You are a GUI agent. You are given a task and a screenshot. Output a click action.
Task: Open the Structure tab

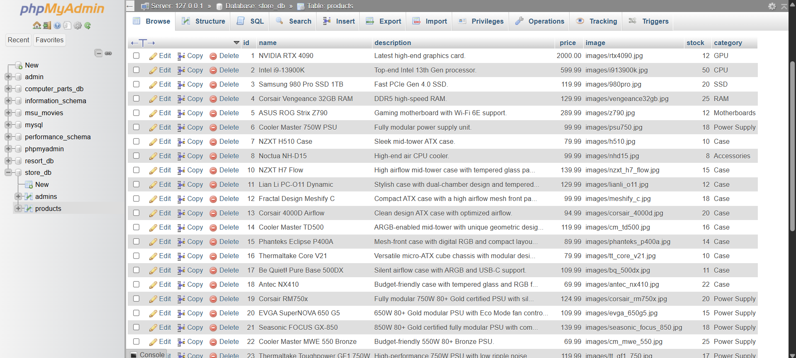(x=203, y=21)
